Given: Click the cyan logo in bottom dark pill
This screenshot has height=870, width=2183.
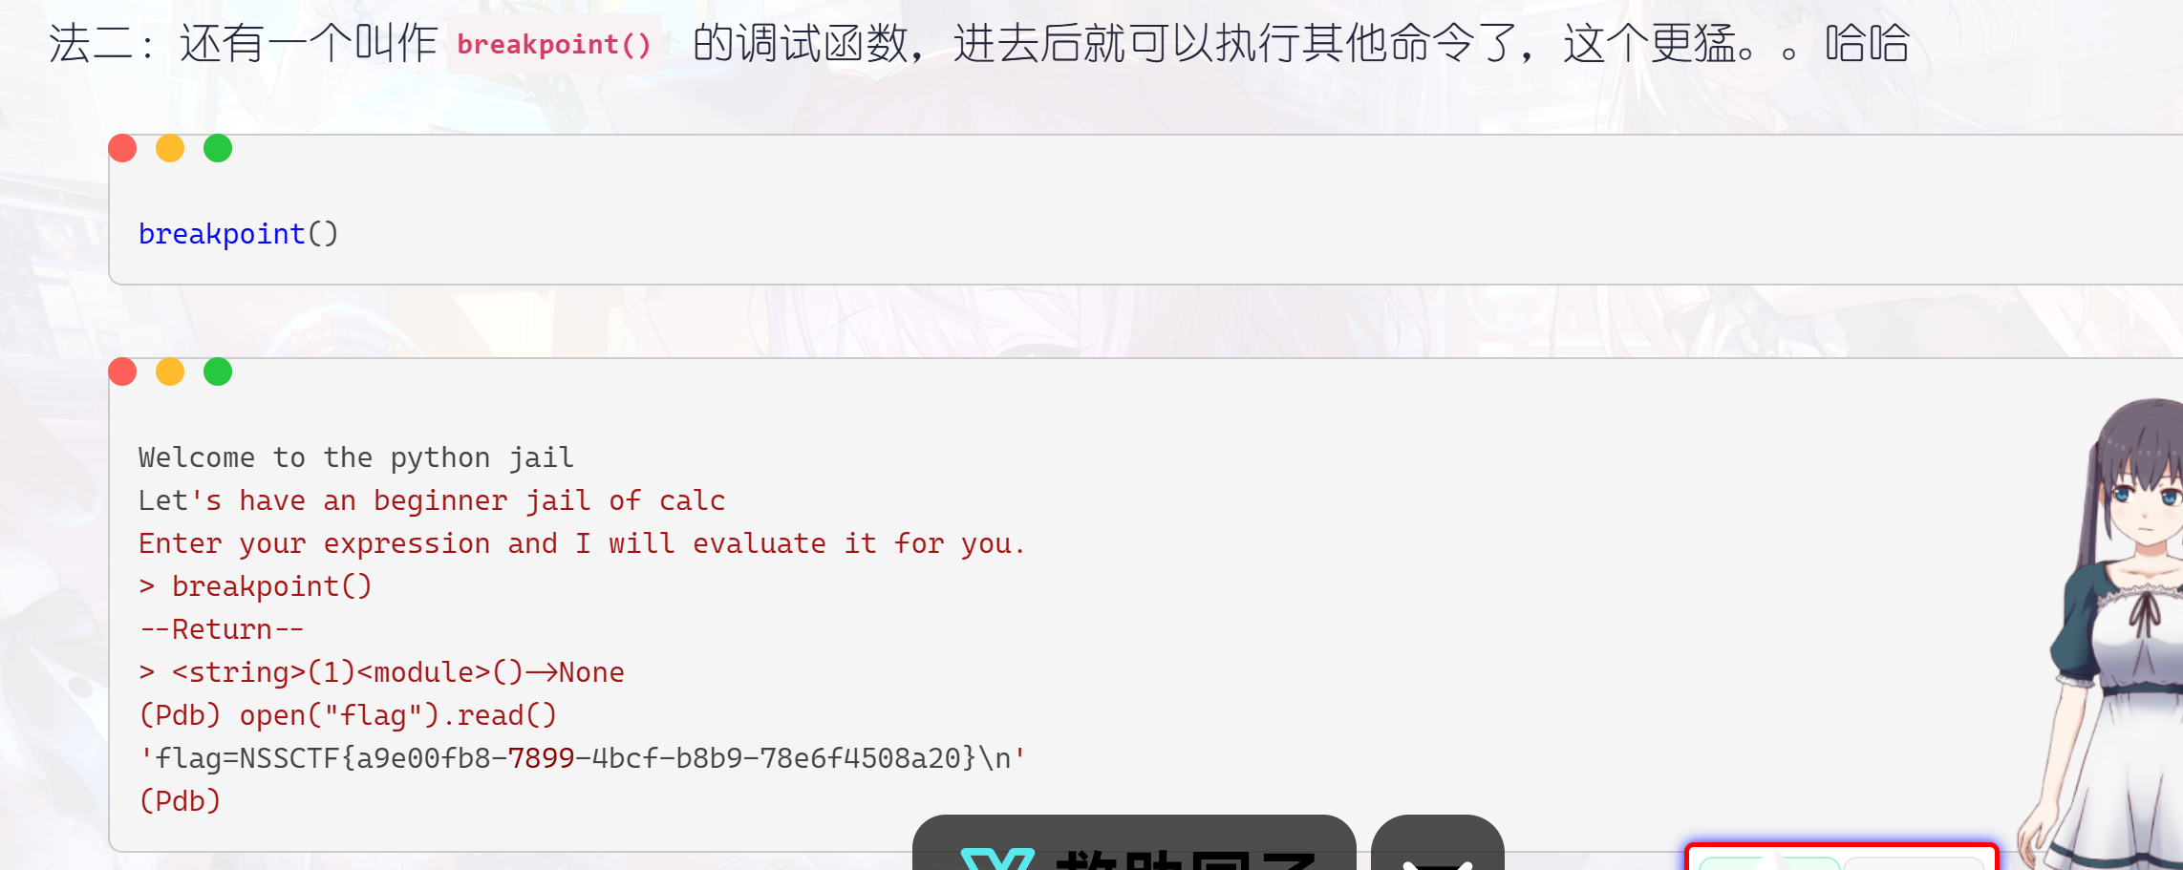Looking at the screenshot, I should click(x=997, y=858).
